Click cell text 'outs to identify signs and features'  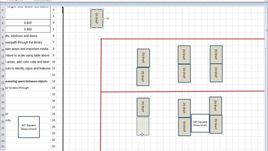[x=28, y=68]
